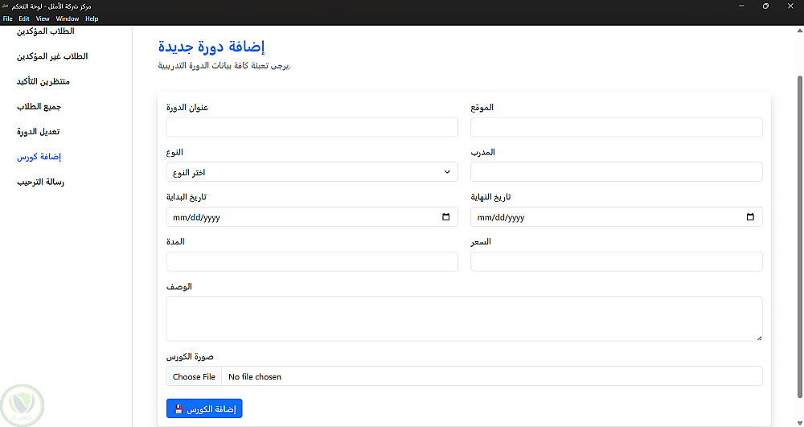804x427 pixels.
Task: Open the start date calendar picker icon
Action: pyautogui.click(x=446, y=217)
